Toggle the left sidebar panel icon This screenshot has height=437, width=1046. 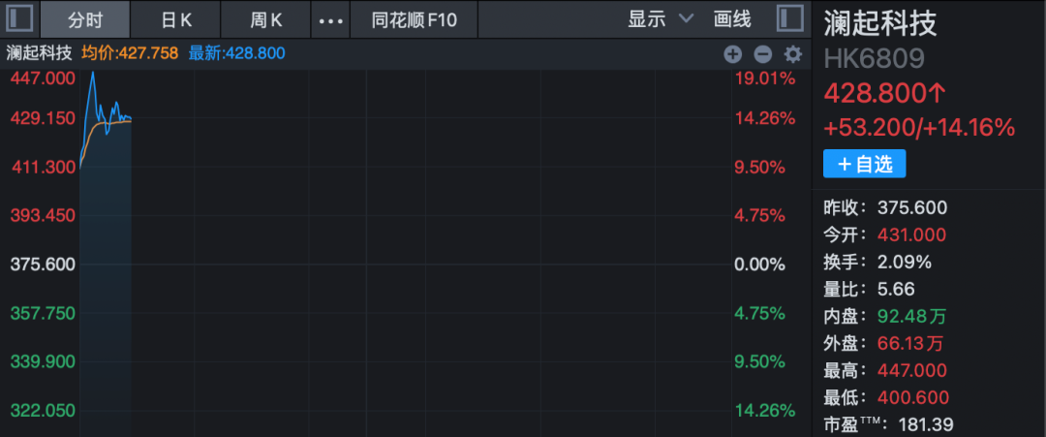click(x=19, y=18)
